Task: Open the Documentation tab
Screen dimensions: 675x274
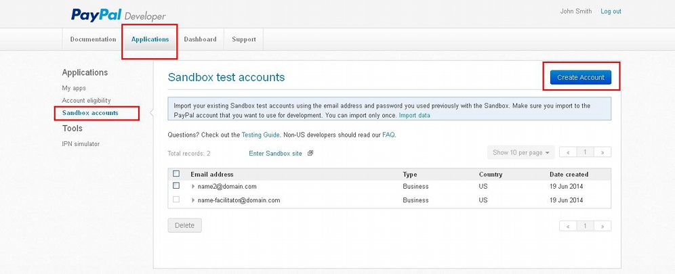Action: tap(93, 39)
